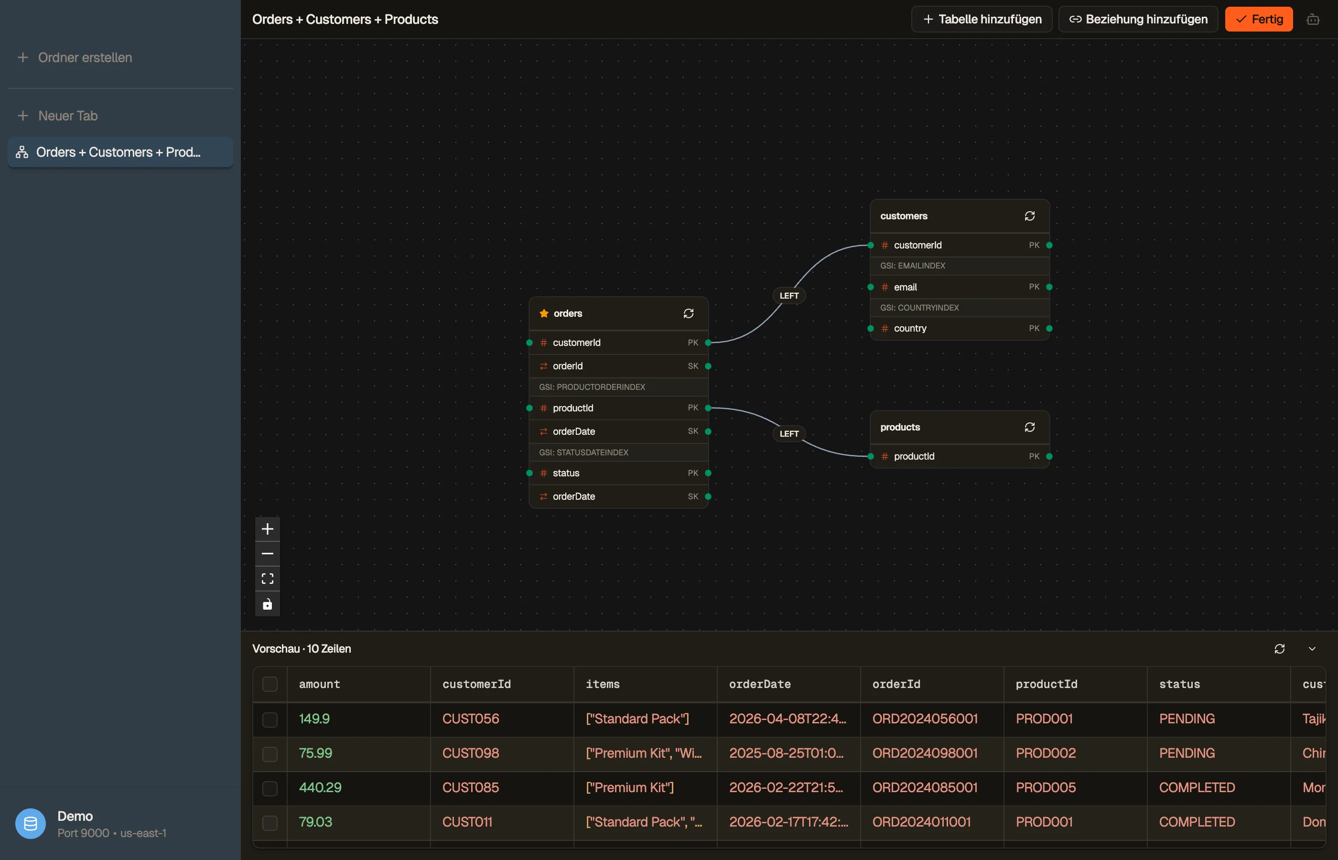This screenshot has height=860, width=1338.
Task: Check the CUST085 row checkbox
Action: point(270,788)
